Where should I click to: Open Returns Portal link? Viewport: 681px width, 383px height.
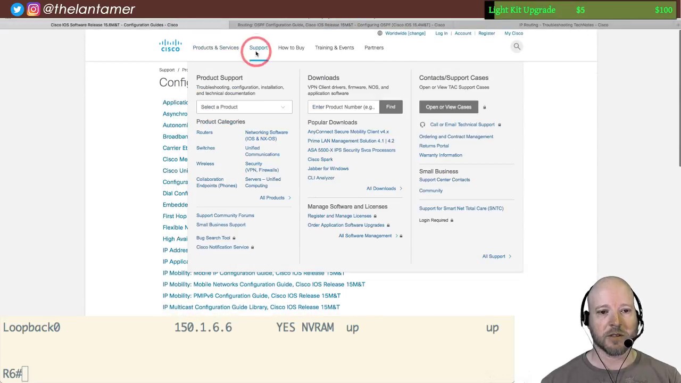click(x=434, y=146)
